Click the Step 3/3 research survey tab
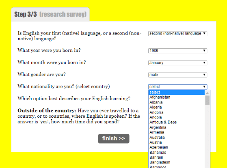Screen dimensions: 227x168 50,14
